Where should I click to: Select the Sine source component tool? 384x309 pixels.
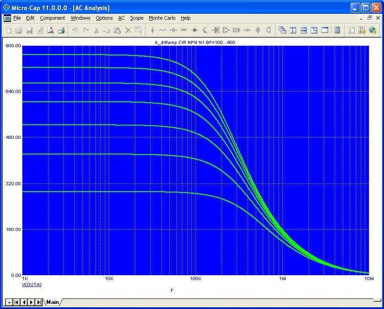269,30
